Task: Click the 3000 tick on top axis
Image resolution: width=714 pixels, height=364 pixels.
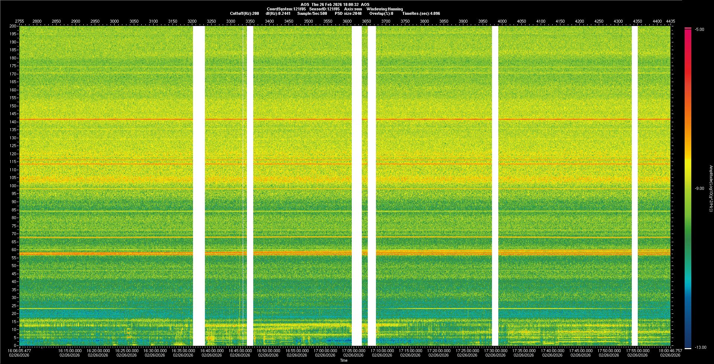Action: tap(114, 21)
